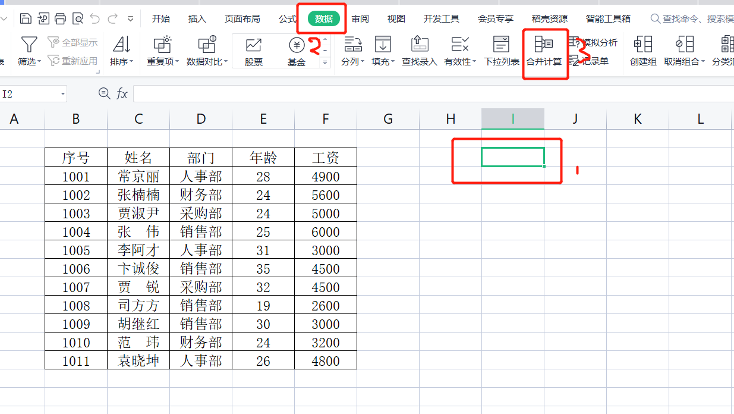Click the 工资 header cell
The image size is (734, 414).
tap(326, 158)
